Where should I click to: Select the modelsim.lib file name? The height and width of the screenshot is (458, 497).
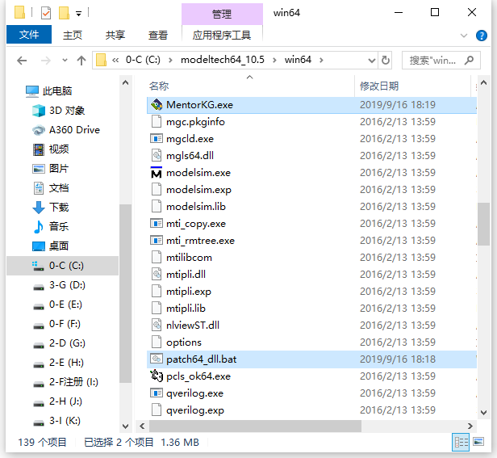click(x=196, y=207)
